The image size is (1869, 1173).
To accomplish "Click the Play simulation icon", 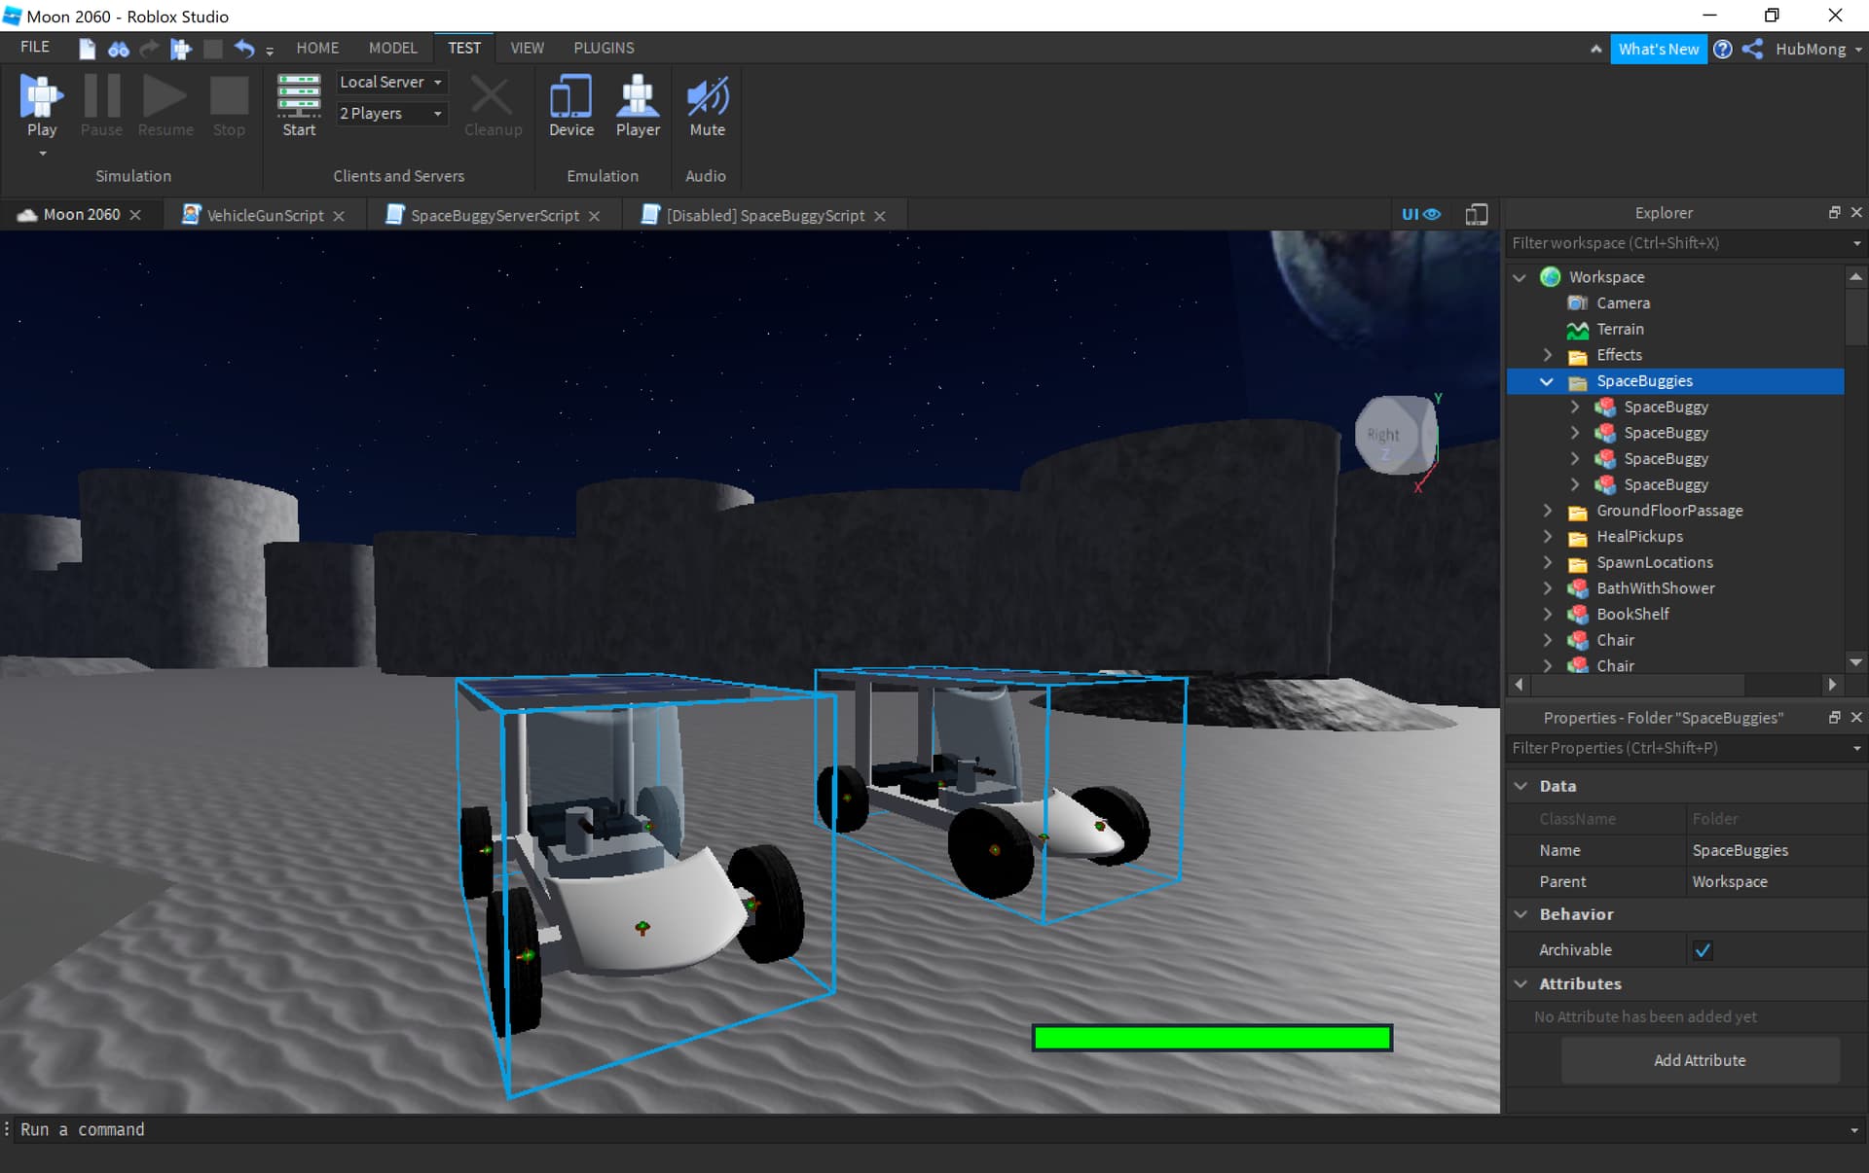I will [x=41, y=97].
